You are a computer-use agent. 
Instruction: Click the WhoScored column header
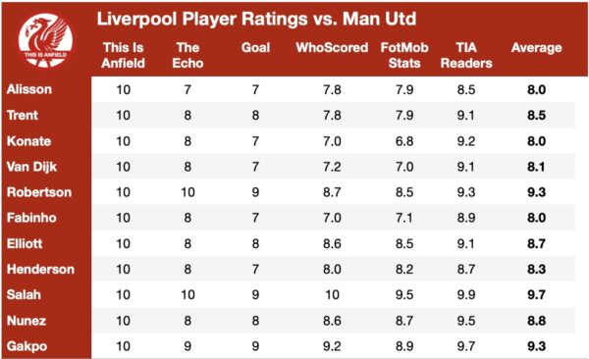point(332,48)
